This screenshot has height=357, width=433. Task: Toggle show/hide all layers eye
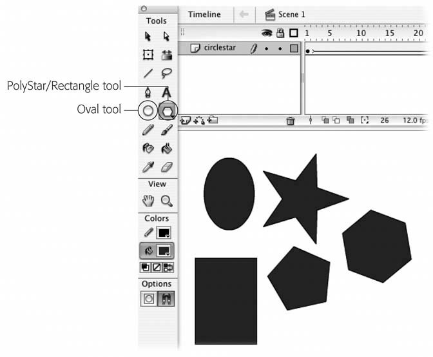coord(267,33)
